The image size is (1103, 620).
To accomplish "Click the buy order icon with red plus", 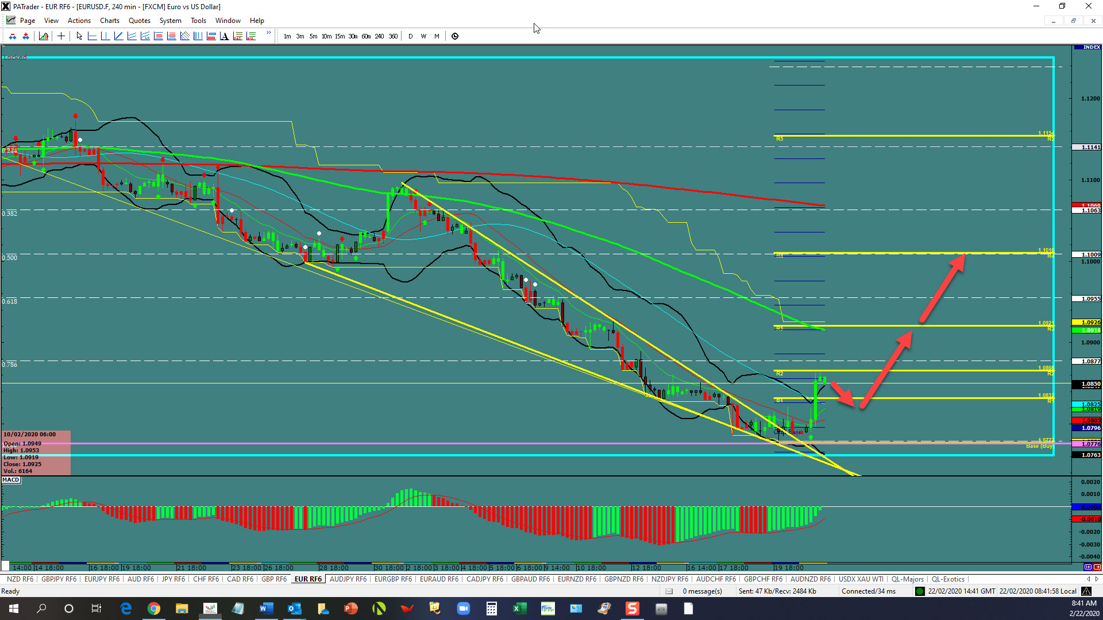I will click(x=26, y=36).
